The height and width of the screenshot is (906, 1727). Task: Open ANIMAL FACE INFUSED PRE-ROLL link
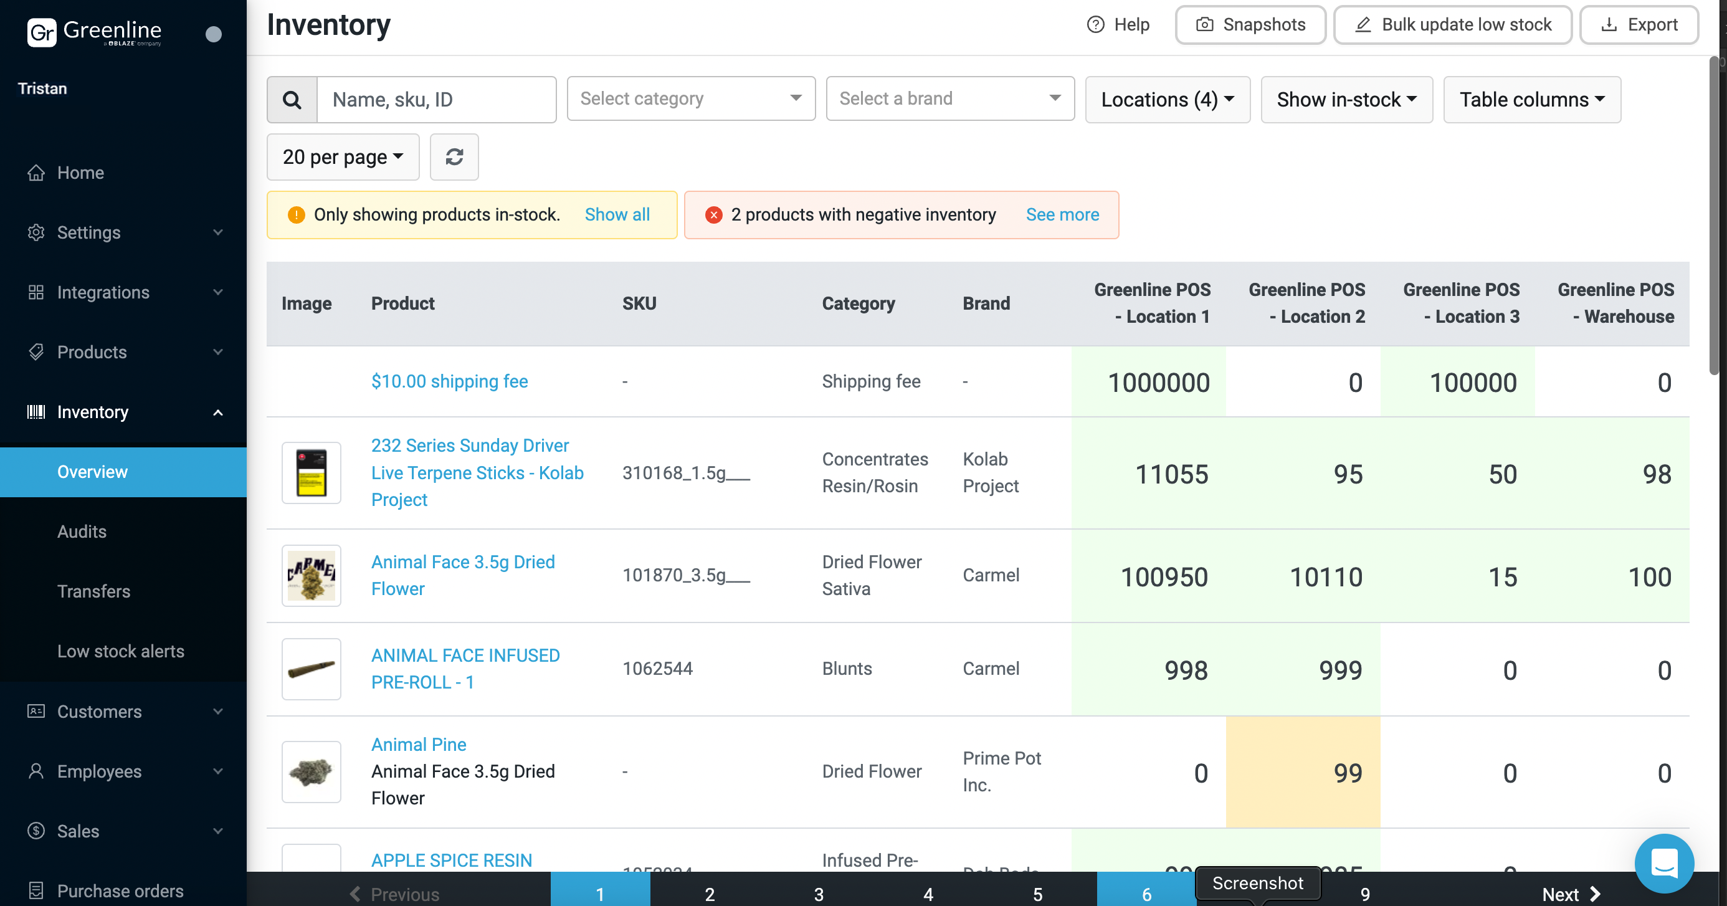465,668
